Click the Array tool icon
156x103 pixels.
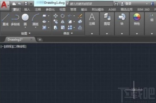click(70, 27)
